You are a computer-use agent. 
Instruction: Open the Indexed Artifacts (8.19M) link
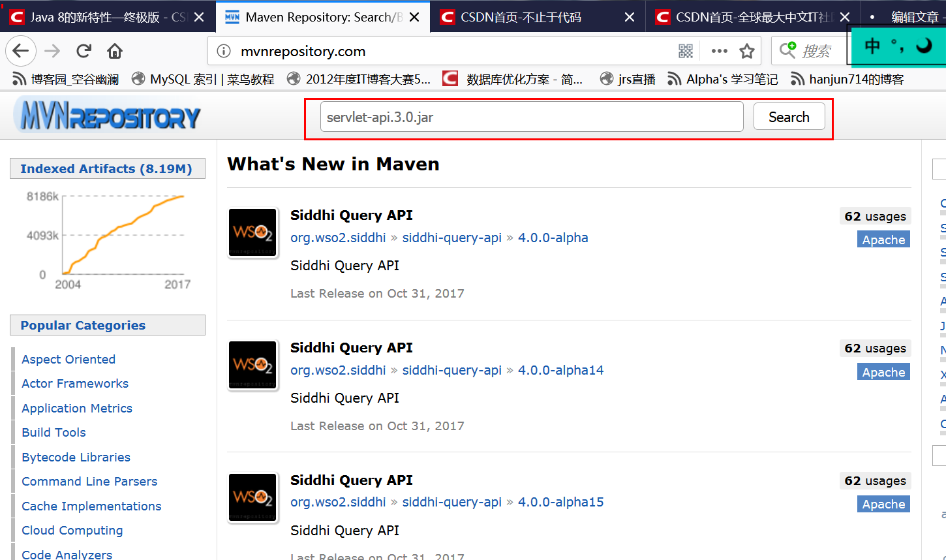[x=106, y=168]
